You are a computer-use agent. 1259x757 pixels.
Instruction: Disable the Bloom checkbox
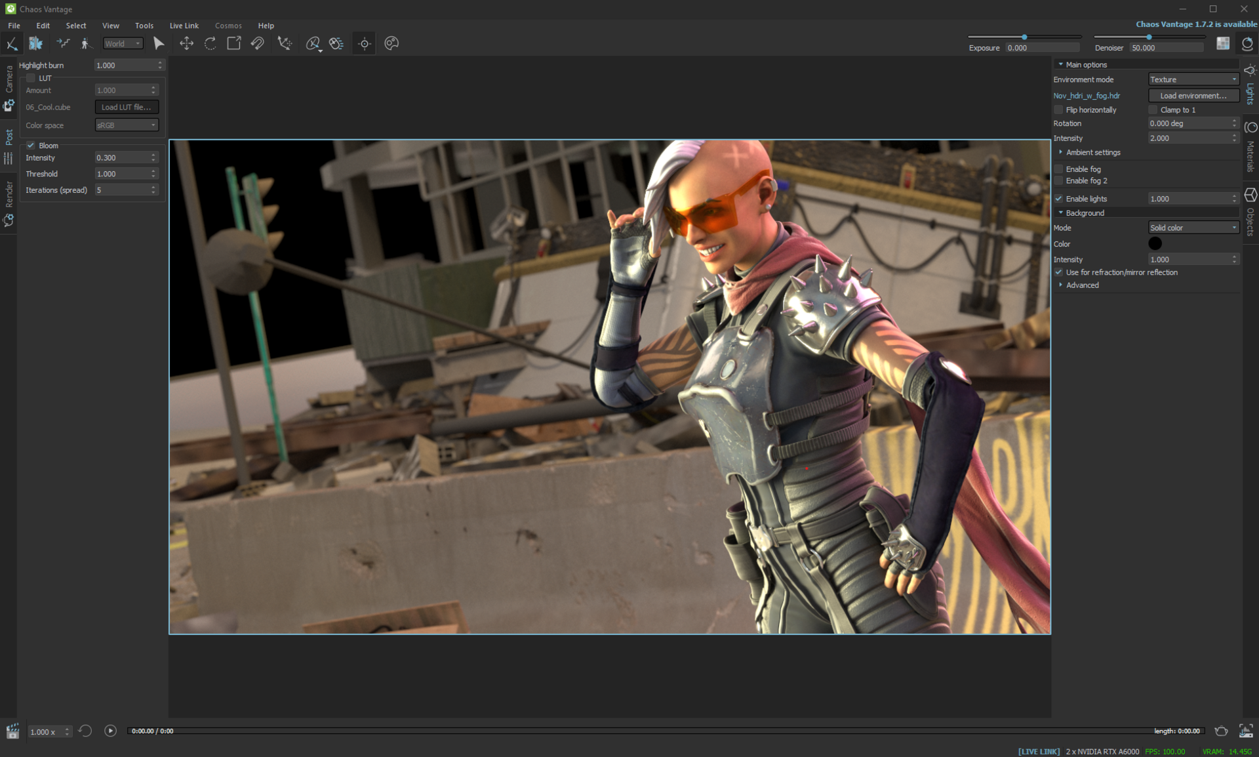pos(31,145)
